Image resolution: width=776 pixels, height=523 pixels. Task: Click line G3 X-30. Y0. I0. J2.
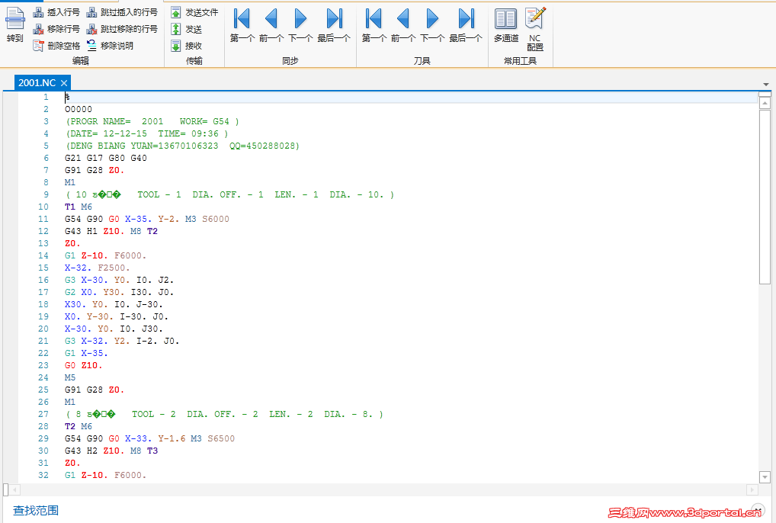click(x=119, y=280)
